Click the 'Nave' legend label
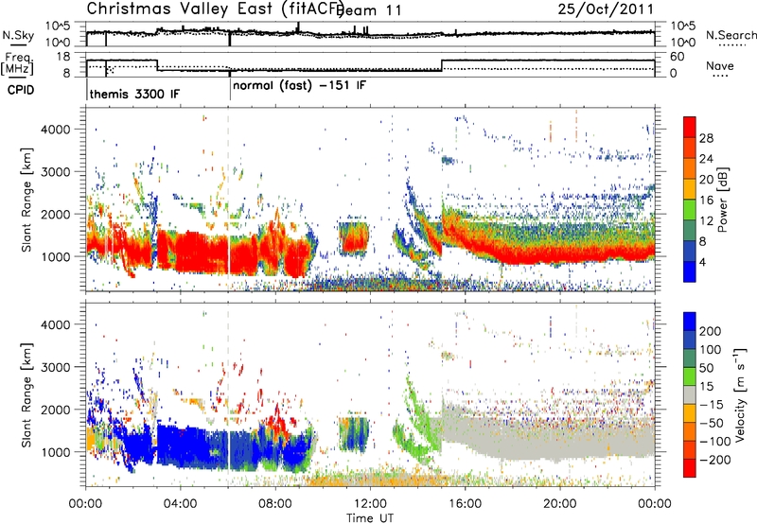Image resolution: width=757 pixels, height=524 pixels. click(x=720, y=66)
